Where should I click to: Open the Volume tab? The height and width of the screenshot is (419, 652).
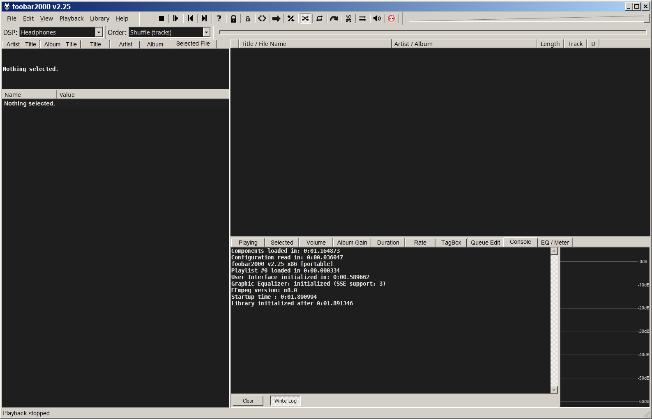[316, 243]
